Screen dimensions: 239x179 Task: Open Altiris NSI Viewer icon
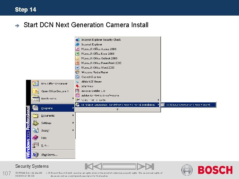tap(77, 82)
